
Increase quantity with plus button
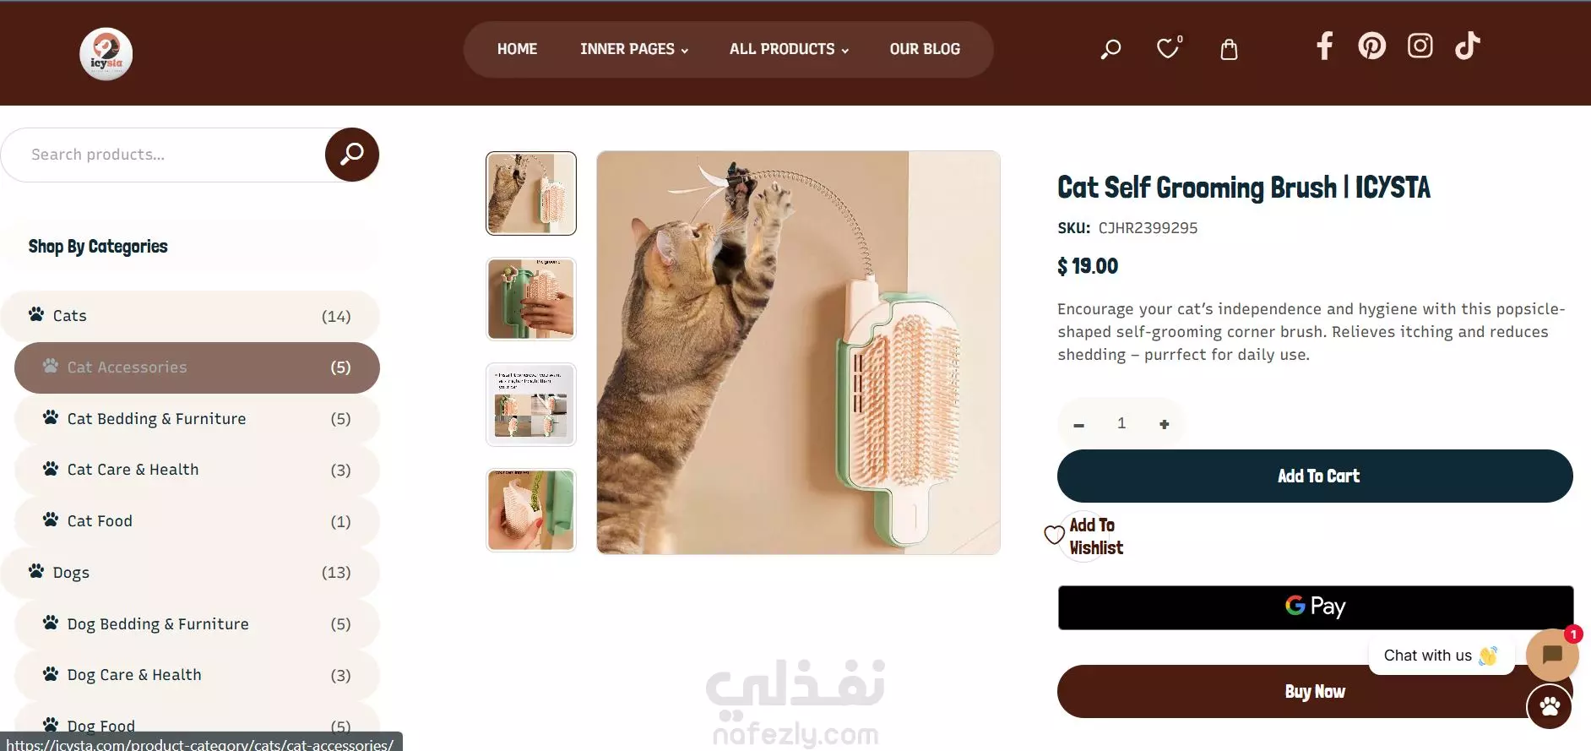pos(1165,424)
